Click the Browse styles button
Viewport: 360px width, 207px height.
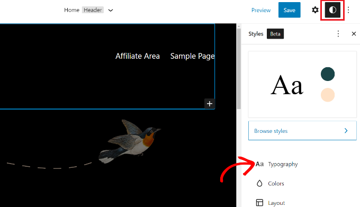[302, 131]
